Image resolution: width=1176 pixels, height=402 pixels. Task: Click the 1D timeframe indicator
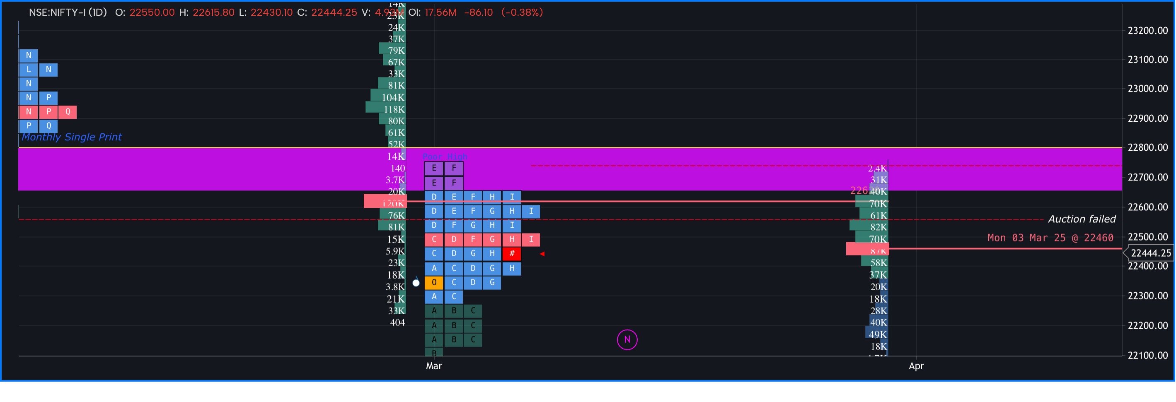97,12
